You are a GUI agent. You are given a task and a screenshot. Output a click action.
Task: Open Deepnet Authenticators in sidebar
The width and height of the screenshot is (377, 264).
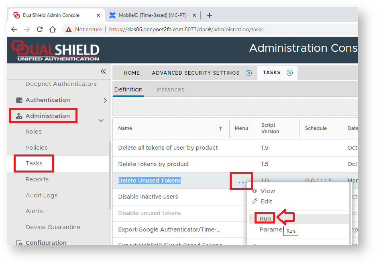61,84
